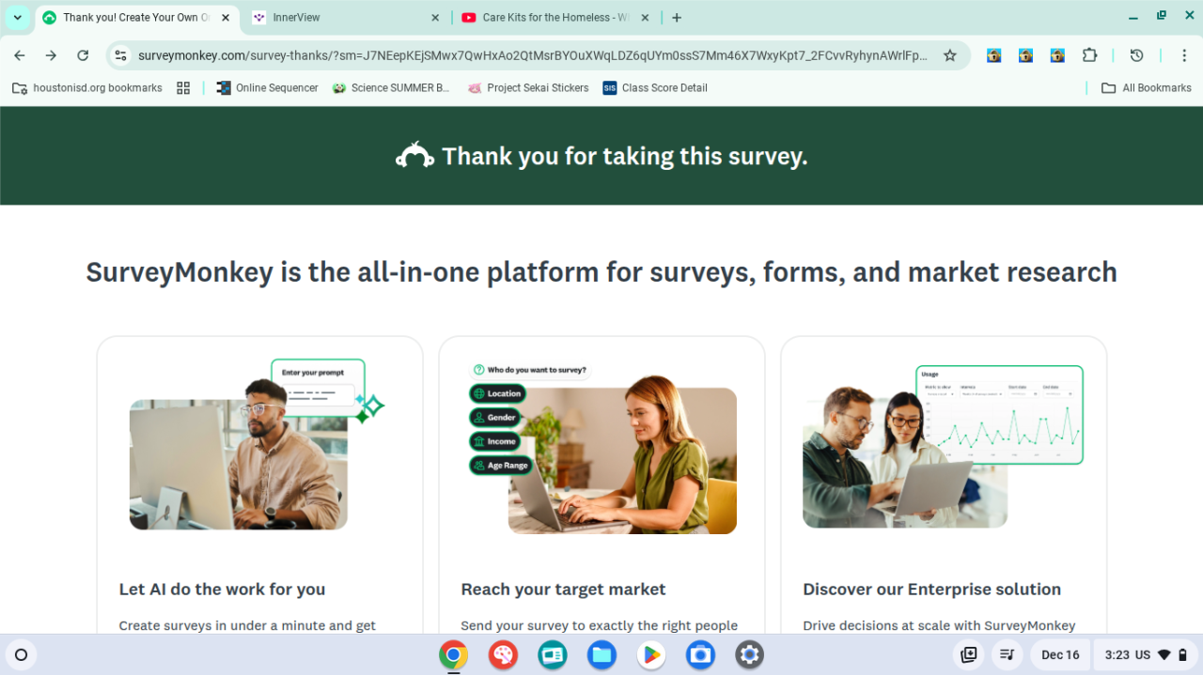Expand the All Bookmarks folder
Image resolution: width=1203 pixels, height=675 pixels.
pos(1147,87)
